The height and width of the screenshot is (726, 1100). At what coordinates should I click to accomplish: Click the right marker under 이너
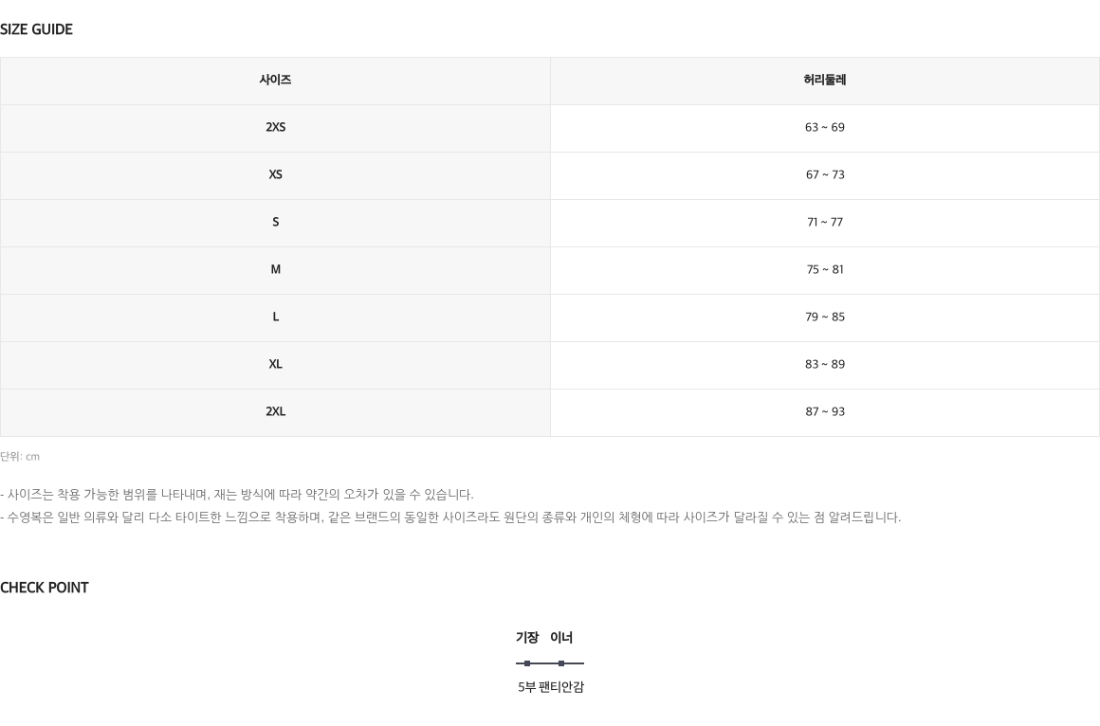coord(561,663)
